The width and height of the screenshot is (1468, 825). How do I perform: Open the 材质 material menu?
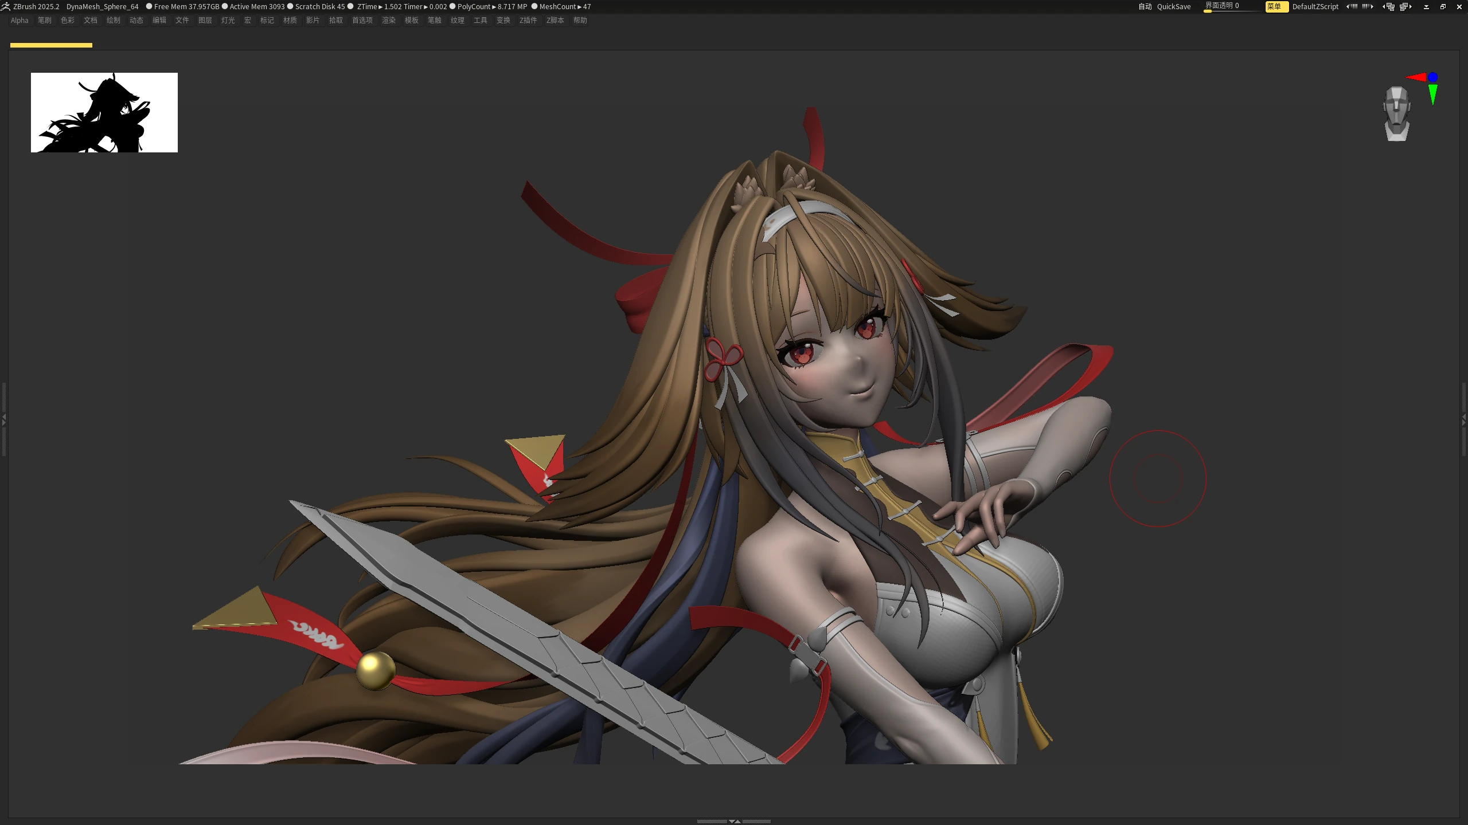pos(290,20)
